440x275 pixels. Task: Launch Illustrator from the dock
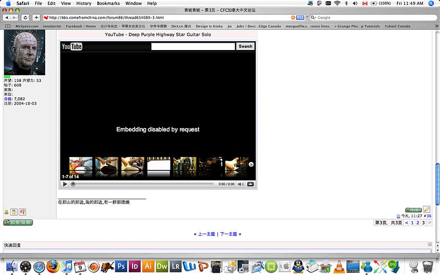pos(148,266)
